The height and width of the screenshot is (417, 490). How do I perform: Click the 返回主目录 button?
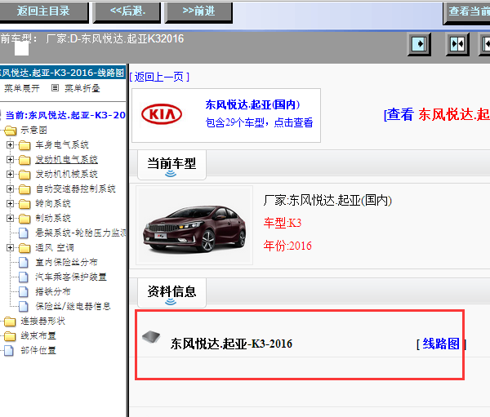pos(43,12)
